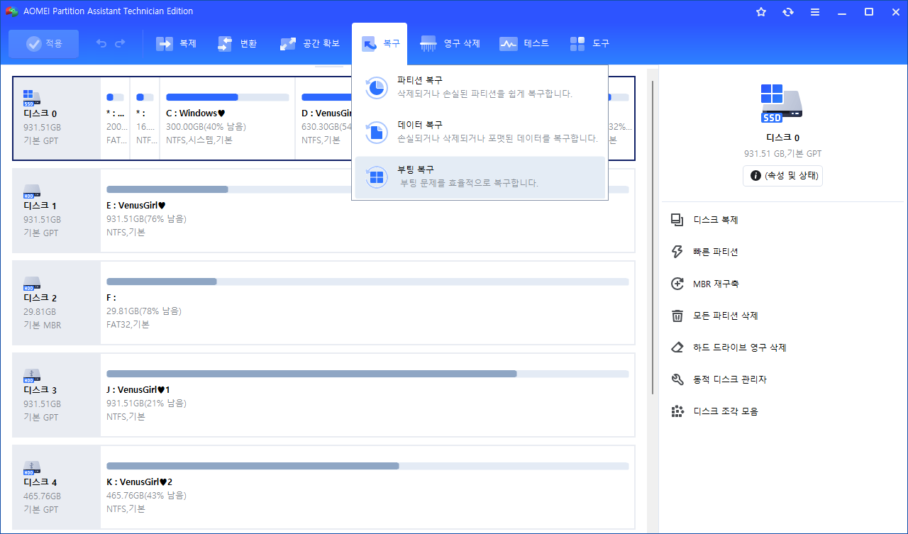Select the J : VenusGirl♥1 partition
Viewport: 908px width, 534px height.
pyautogui.click(x=367, y=395)
